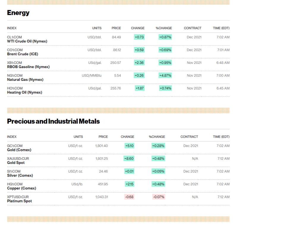The image size is (297, 227).
Task: Open Silver (Comex) link
Action: coord(20,176)
